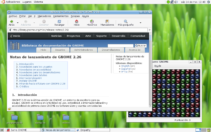Viewport: 211px width, 132px height.
Task: Open the Internacionalización link
Action: [x=31, y=78]
